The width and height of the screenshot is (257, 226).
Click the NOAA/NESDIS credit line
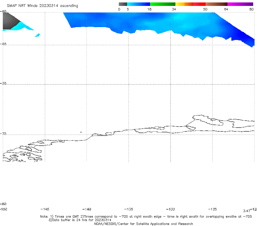pyautogui.click(x=143, y=224)
